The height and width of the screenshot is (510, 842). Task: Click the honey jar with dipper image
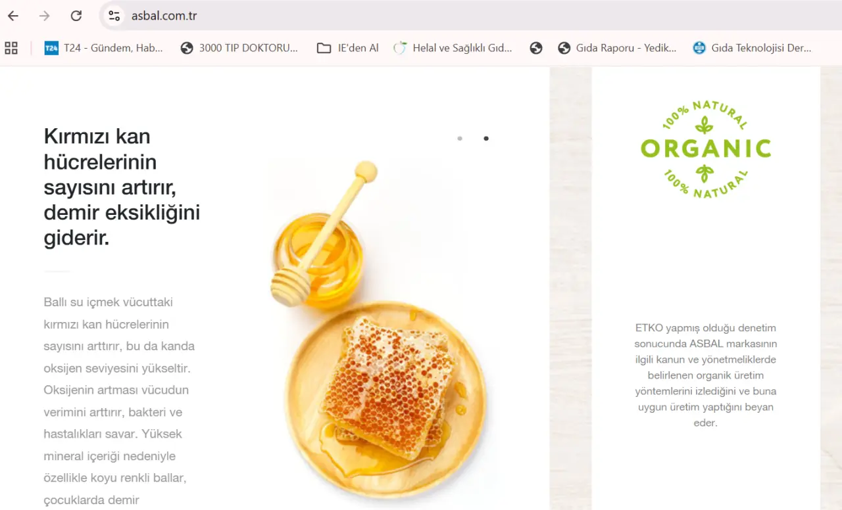click(x=322, y=237)
